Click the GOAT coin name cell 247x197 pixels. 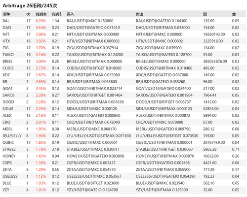pyautogui.click(x=7, y=88)
